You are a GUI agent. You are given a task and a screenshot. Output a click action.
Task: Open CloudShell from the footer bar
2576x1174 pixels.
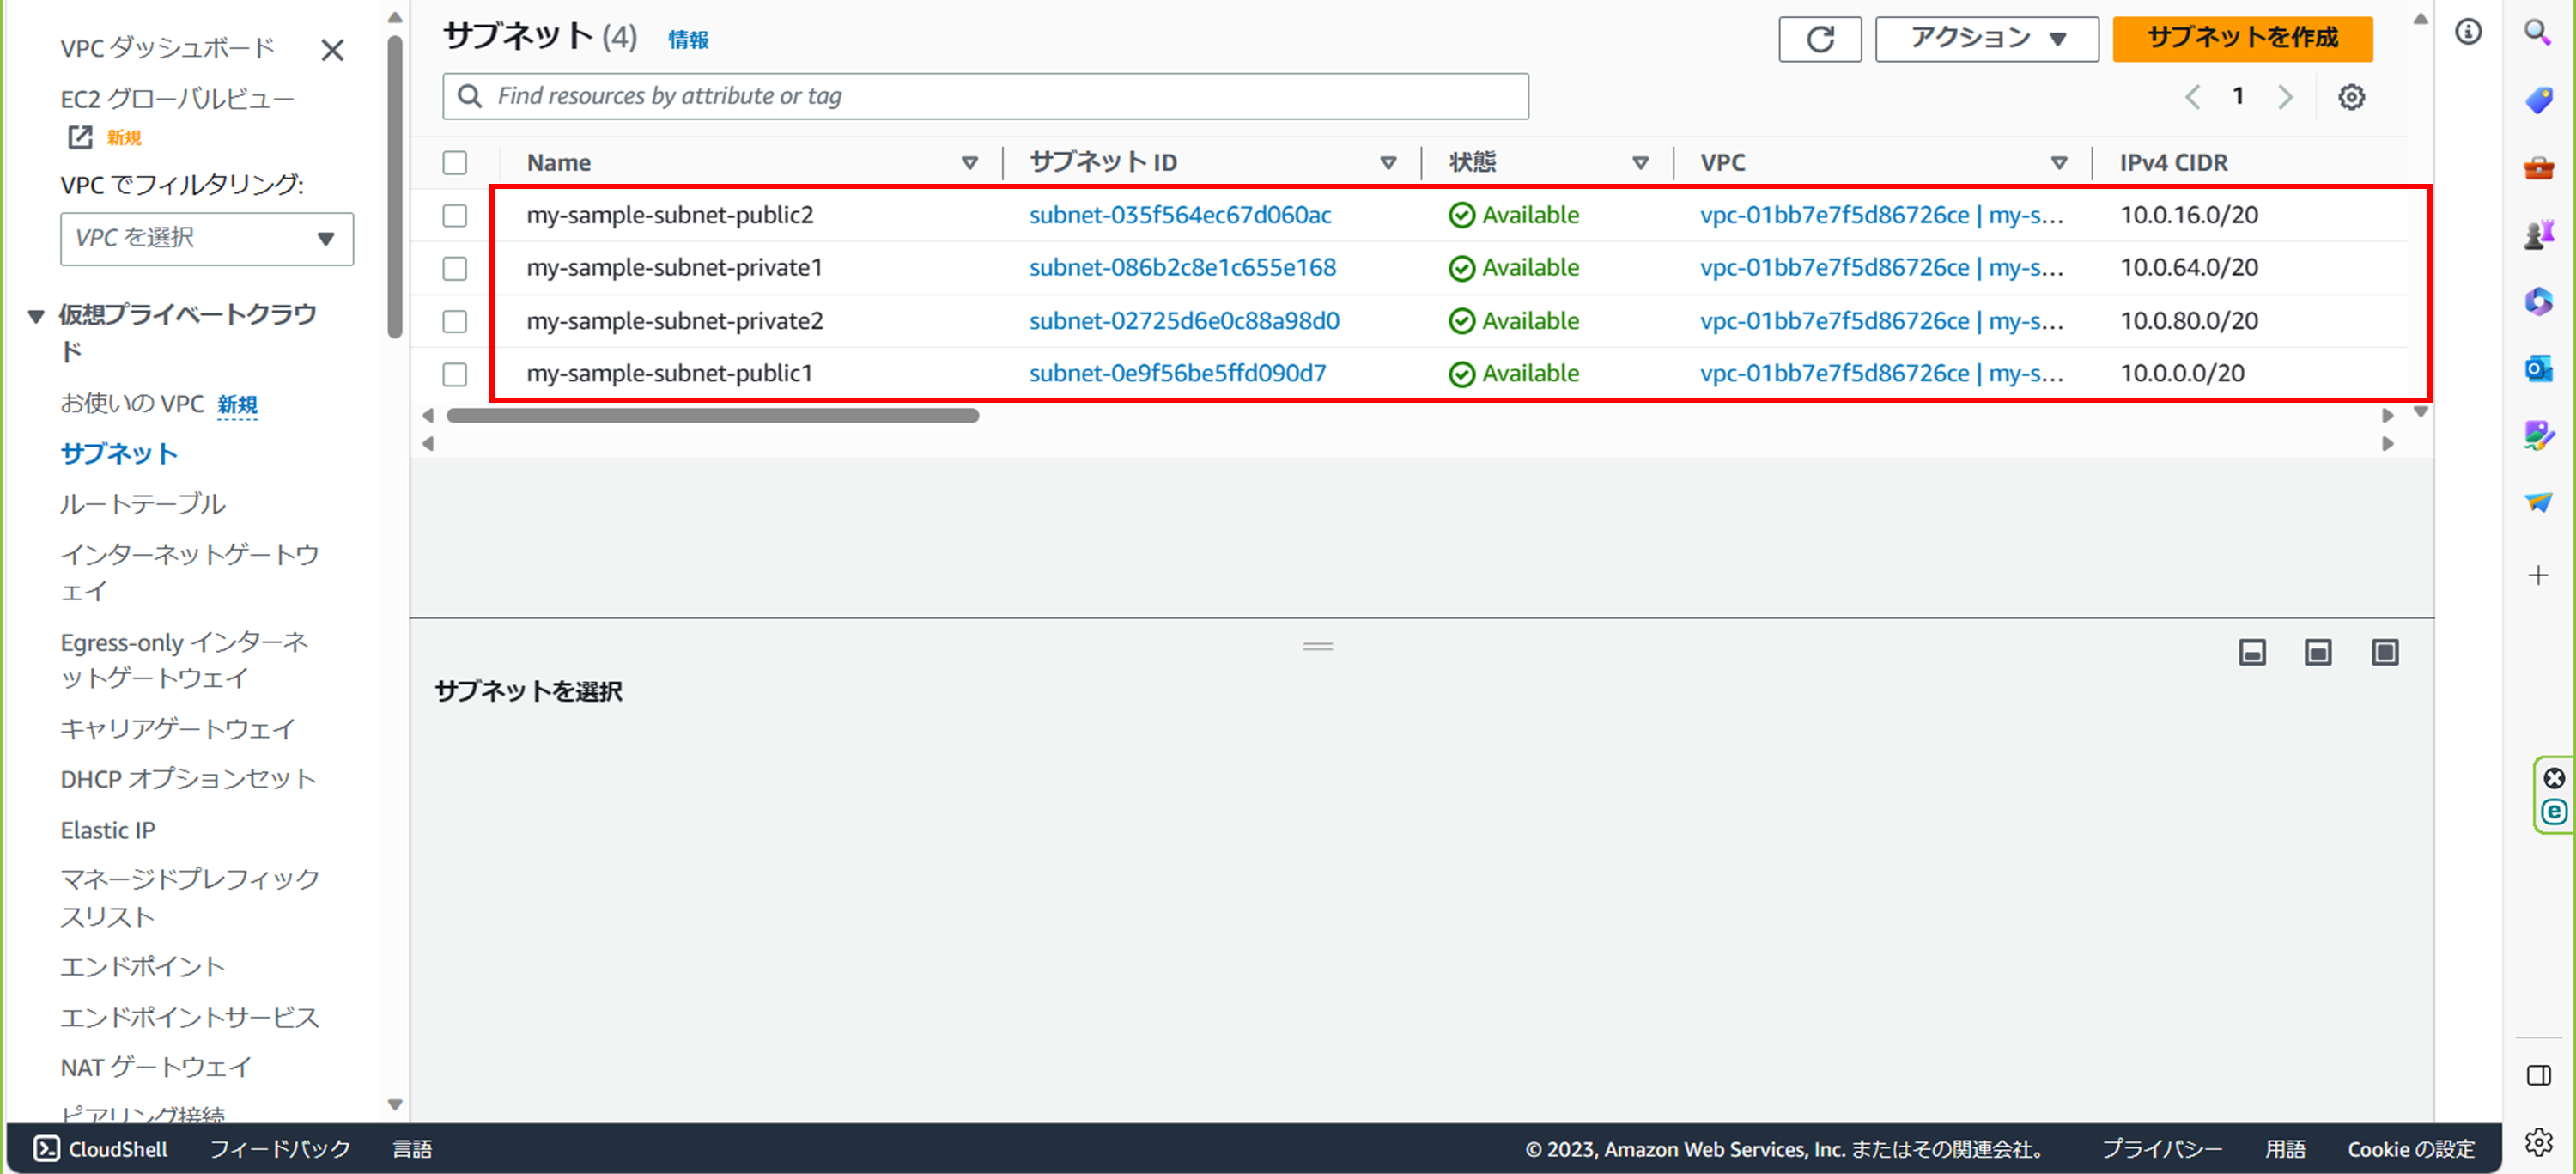tap(101, 1148)
